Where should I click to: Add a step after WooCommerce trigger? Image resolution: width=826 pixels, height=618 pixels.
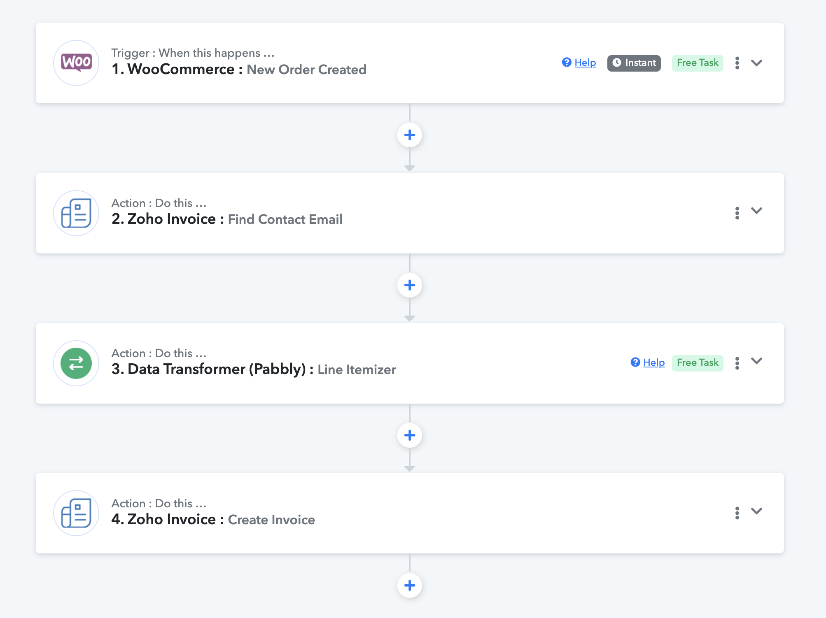pos(410,135)
